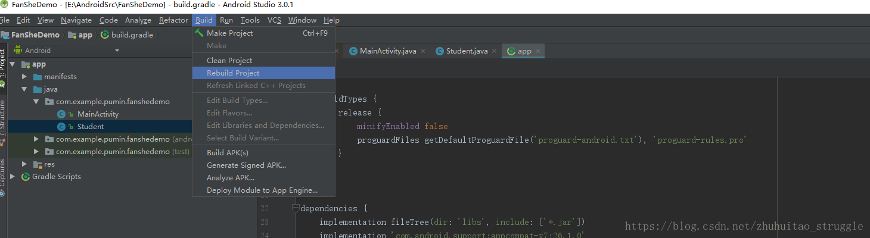Click the Android robot icon in project header
The image size is (870, 238).
tap(17, 50)
